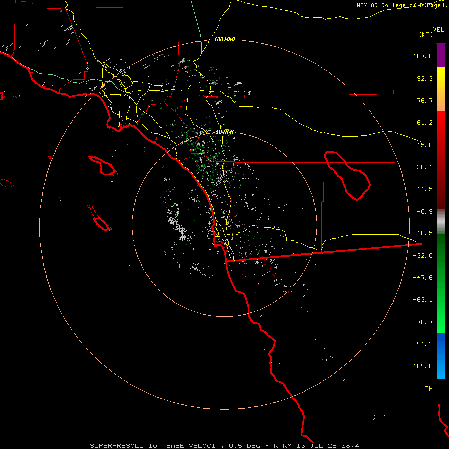
Task: Click the 100 NMI range ring label
Action: tap(224, 39)
